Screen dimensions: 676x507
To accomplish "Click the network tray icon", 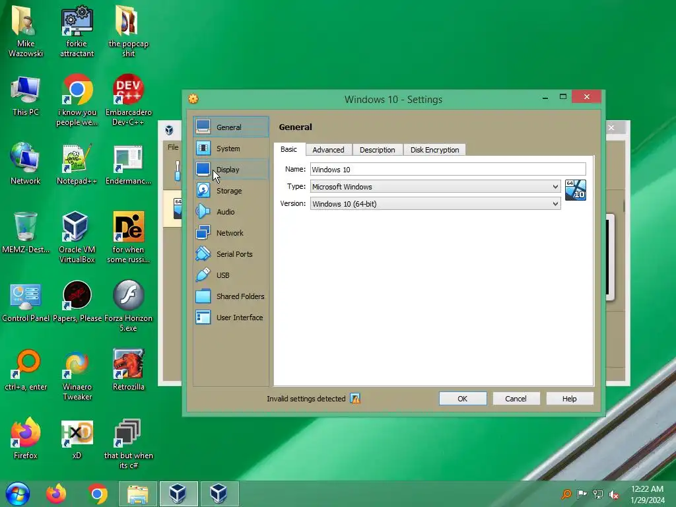I will 598,494.
